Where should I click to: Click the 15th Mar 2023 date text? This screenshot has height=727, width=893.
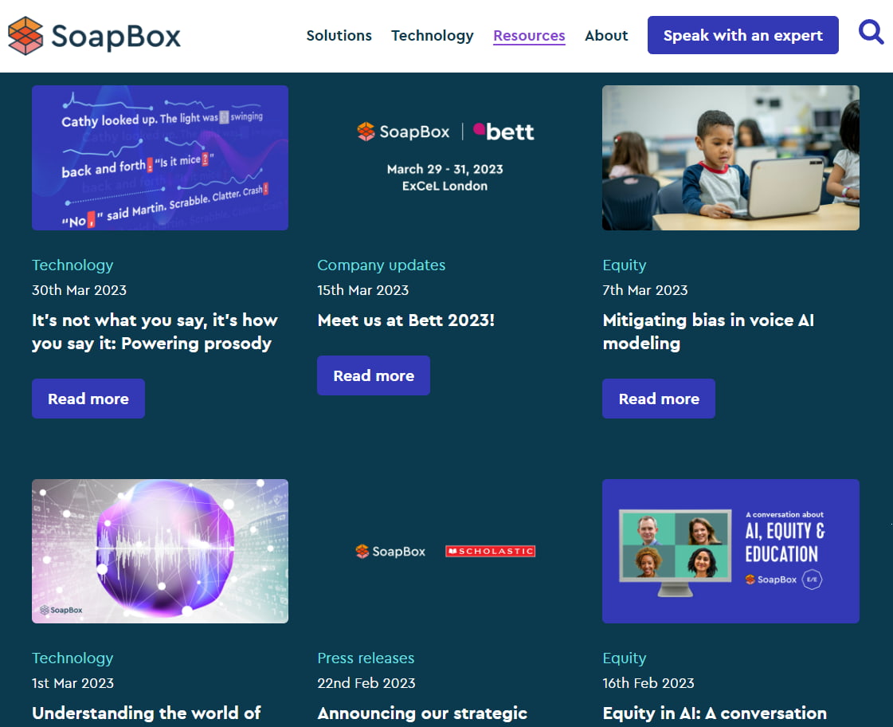click(362, 290)
